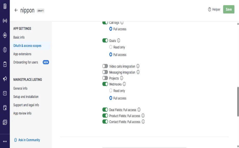Open the OAuth & access scopes section
This screenshot has width=239, height=148.
click(27, 46)
